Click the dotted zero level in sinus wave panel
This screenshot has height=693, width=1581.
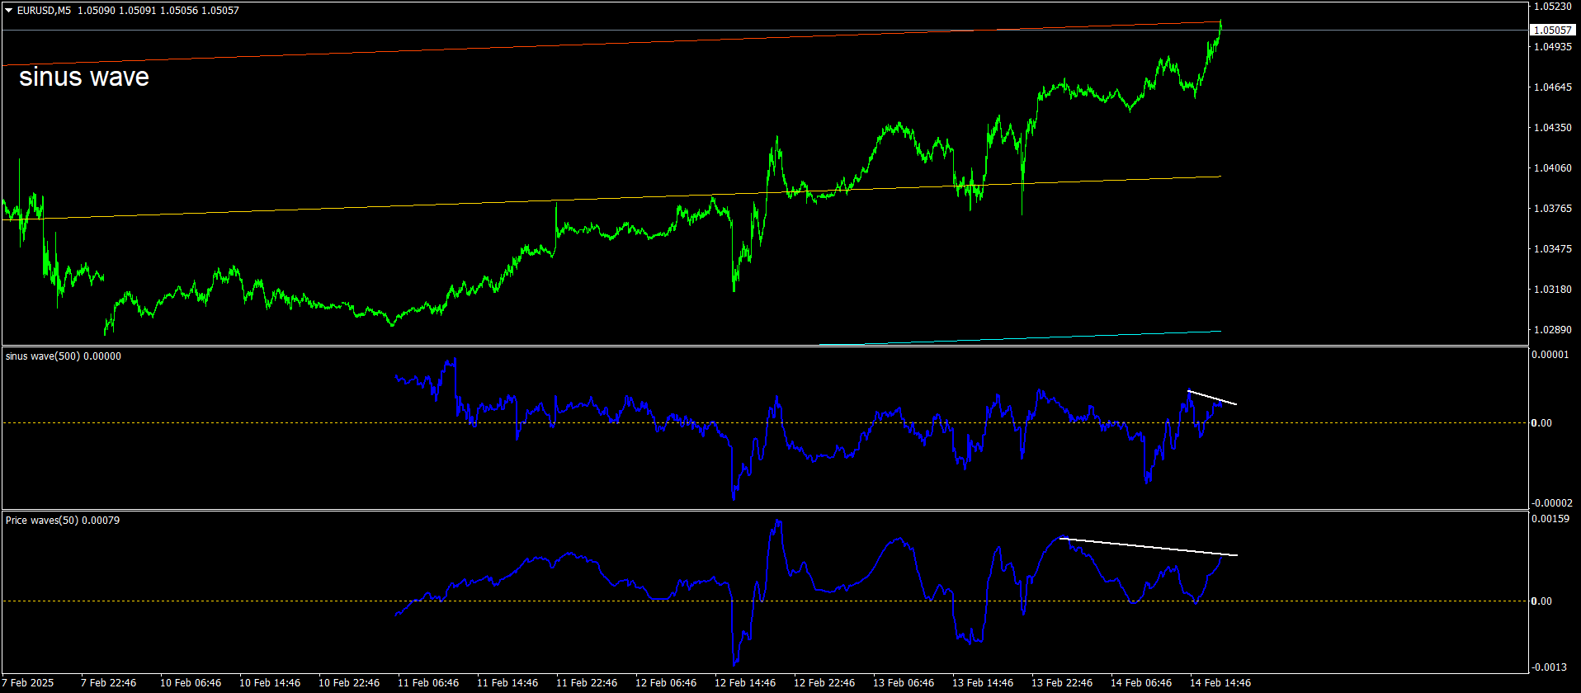tap(764, 422)
